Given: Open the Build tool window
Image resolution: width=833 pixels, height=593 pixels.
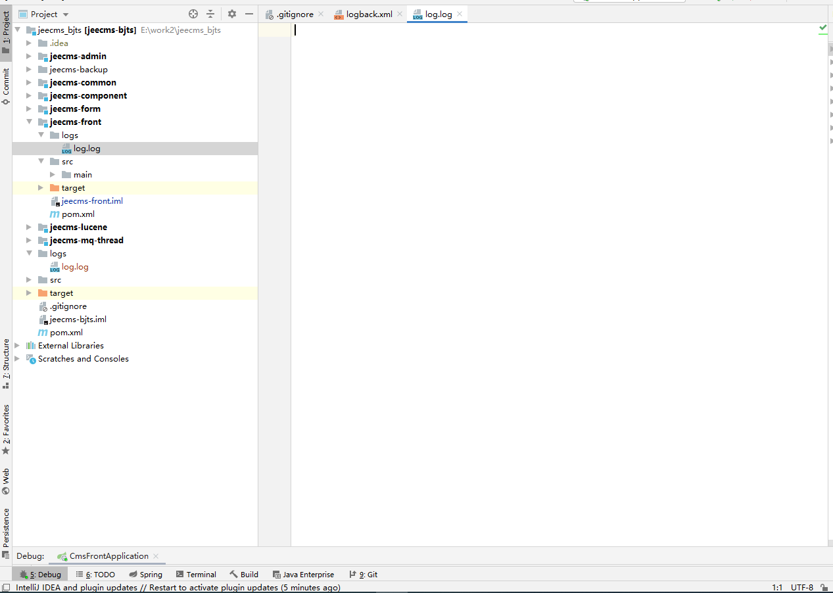Looking at the screenshot, I should coord(244,575).
